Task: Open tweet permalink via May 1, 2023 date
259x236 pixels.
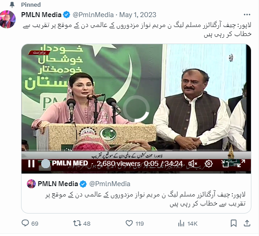Action: [x=138, y=15]
